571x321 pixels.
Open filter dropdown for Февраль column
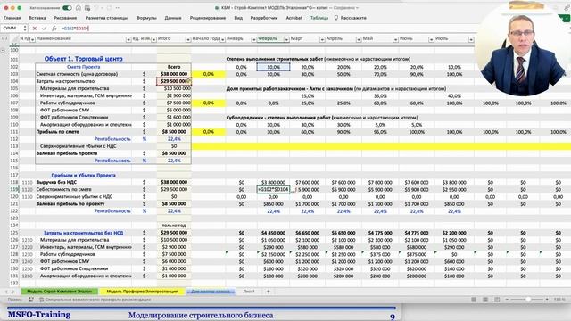[x=286, y=39]
